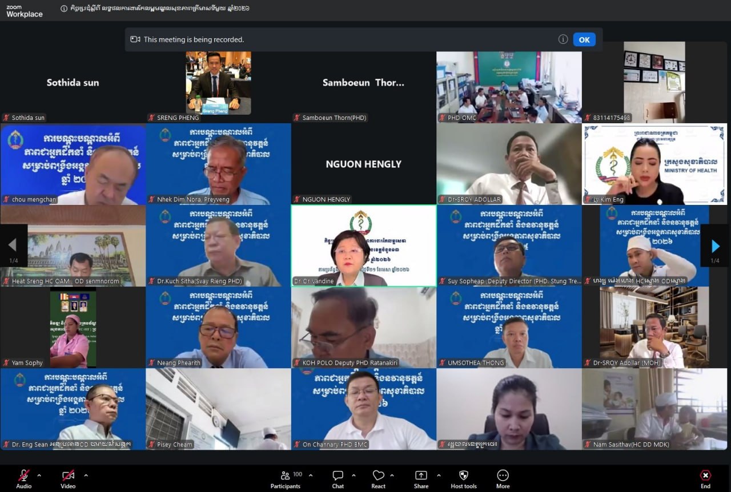The image size is (731, 492).
Task: Go to previous page of video gallery
Action: (13, 245)
